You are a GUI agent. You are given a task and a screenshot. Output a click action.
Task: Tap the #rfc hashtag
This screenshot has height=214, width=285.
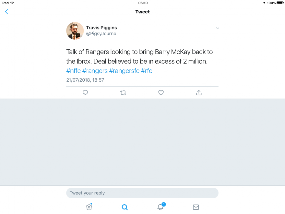click(x=147, y=71)
